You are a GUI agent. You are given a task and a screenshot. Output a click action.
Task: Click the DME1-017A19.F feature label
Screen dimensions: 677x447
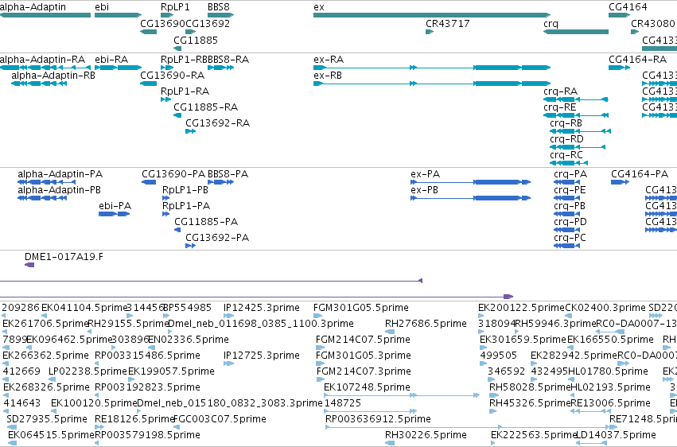click(x=64, y=257)
